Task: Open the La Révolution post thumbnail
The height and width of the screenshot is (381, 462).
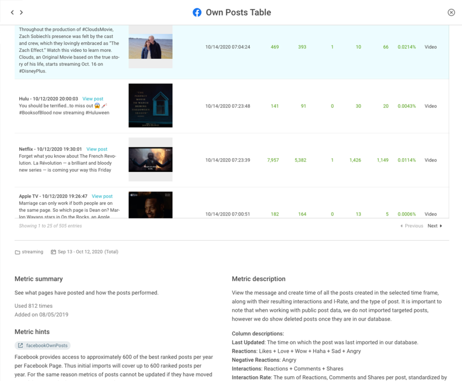Action: [150, 160]
